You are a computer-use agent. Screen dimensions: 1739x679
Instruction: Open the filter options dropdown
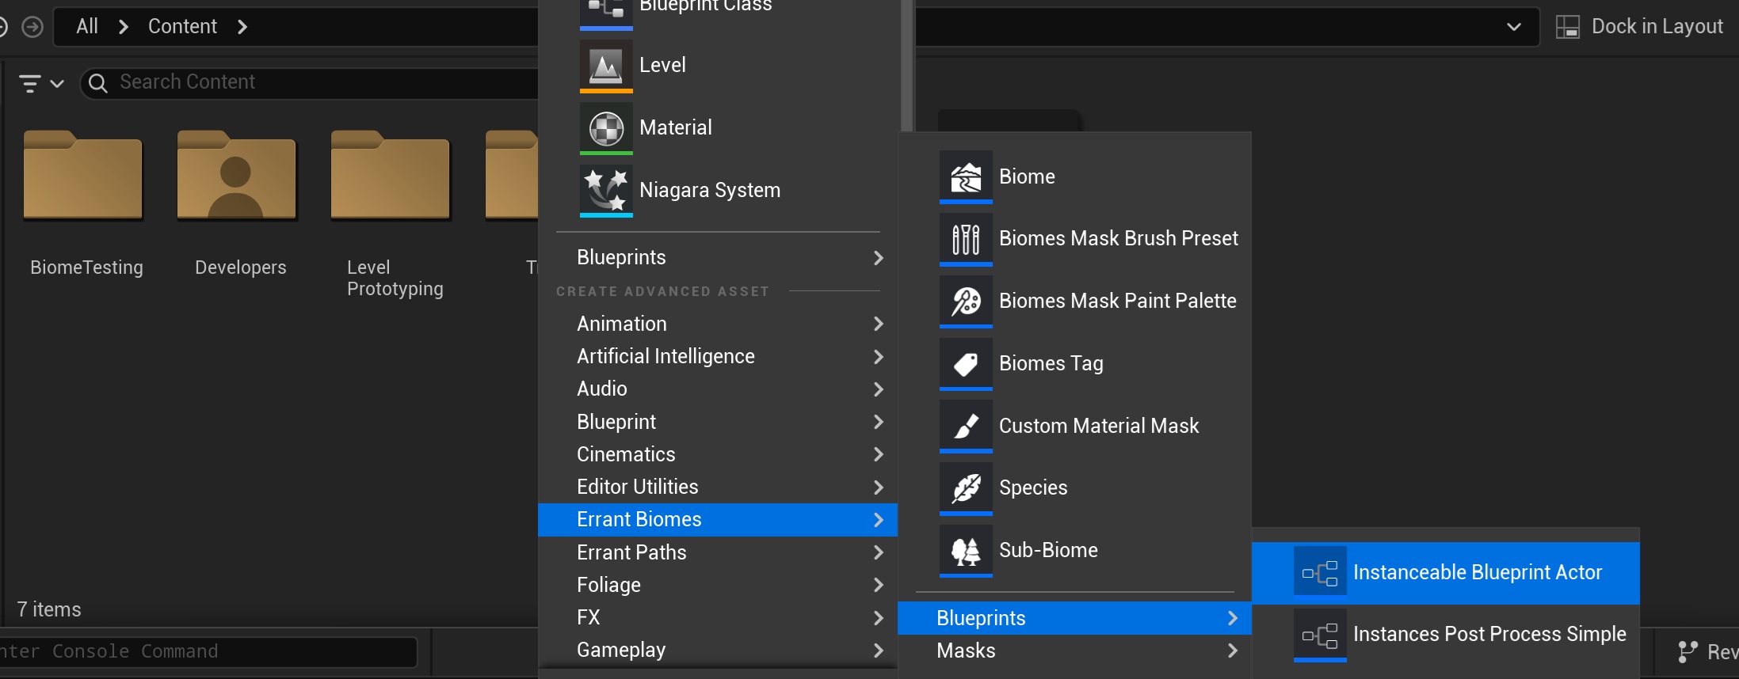pos(40,83)
